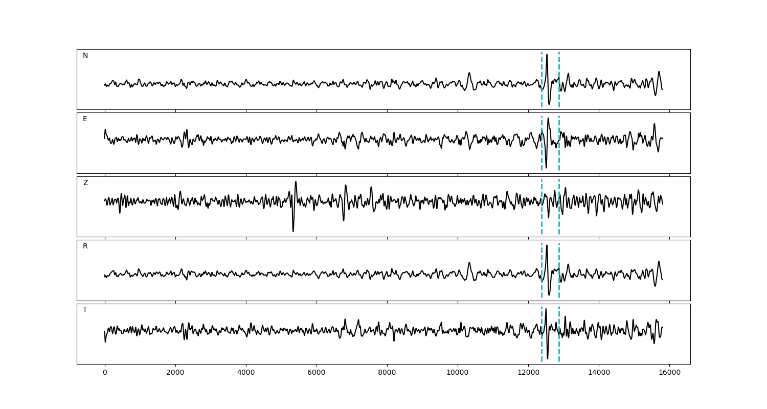This screenshot has width=767, height=409.
Task: Select the T trace label
Action: coord(85,310)
